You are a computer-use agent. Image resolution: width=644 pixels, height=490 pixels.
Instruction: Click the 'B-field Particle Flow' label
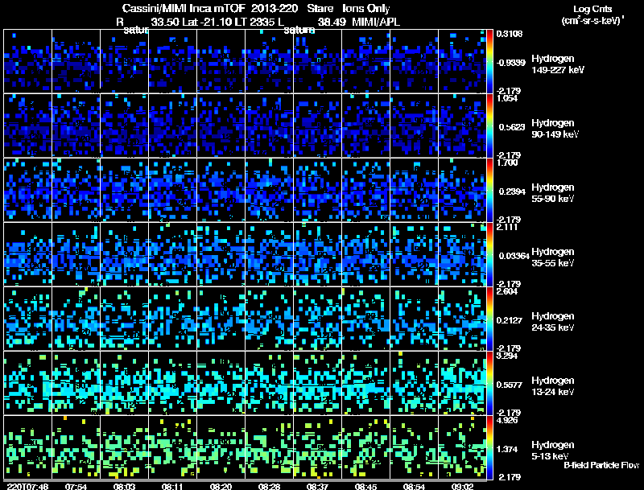click(601, 465)
